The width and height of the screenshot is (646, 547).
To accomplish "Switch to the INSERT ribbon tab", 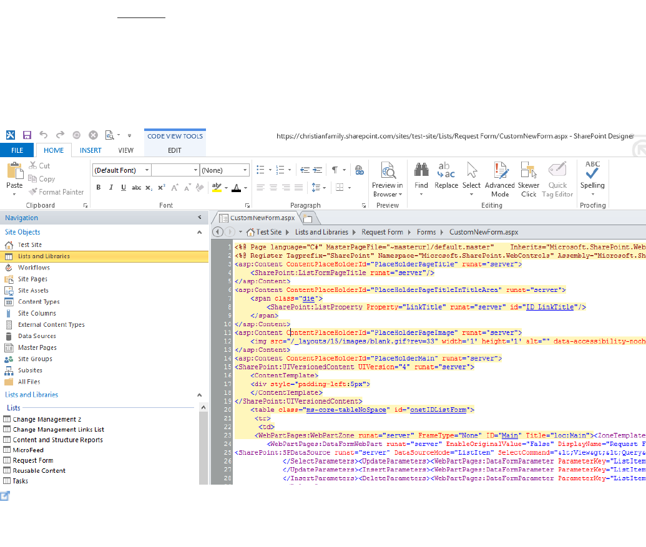I will pos(91,150).
